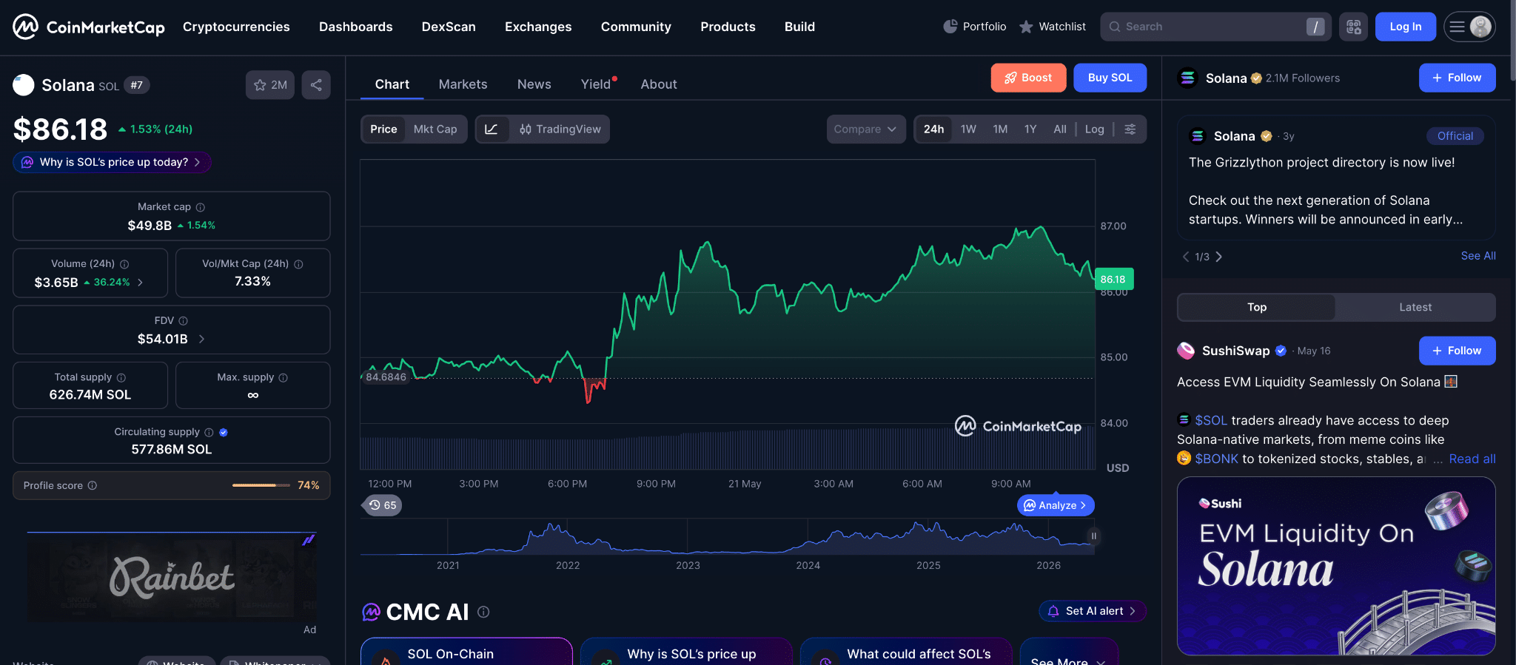The width and height of the screenshot is (1516, 665).
Task: Click the verified circulating supply badge
Action: pyautogui.click(x=224, y=432)
